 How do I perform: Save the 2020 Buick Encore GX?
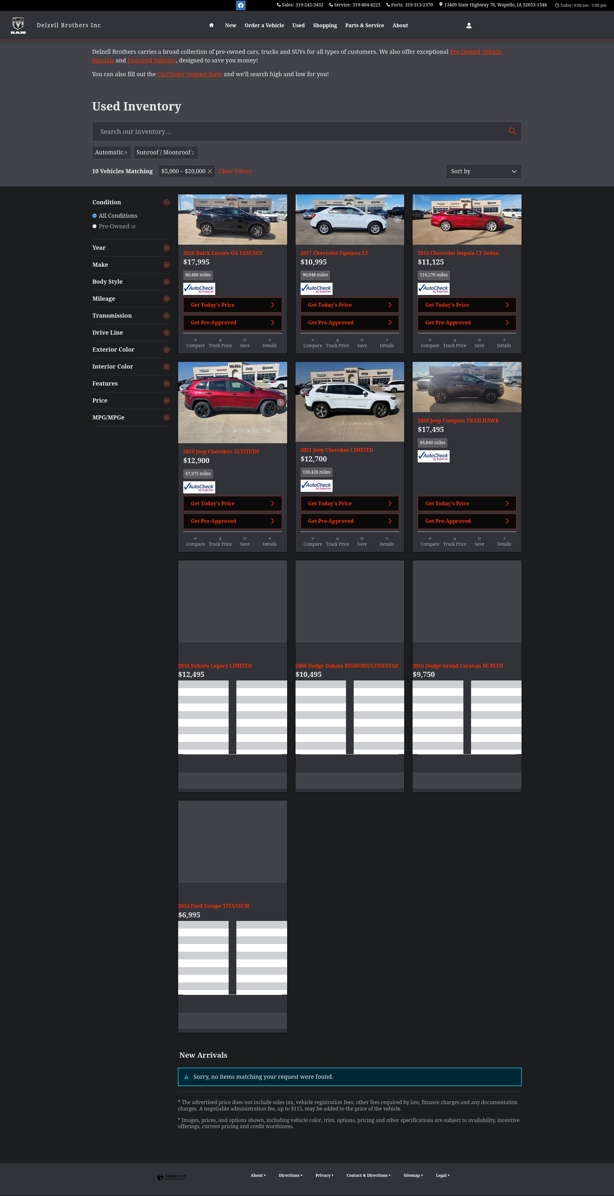tap(245, 343)
